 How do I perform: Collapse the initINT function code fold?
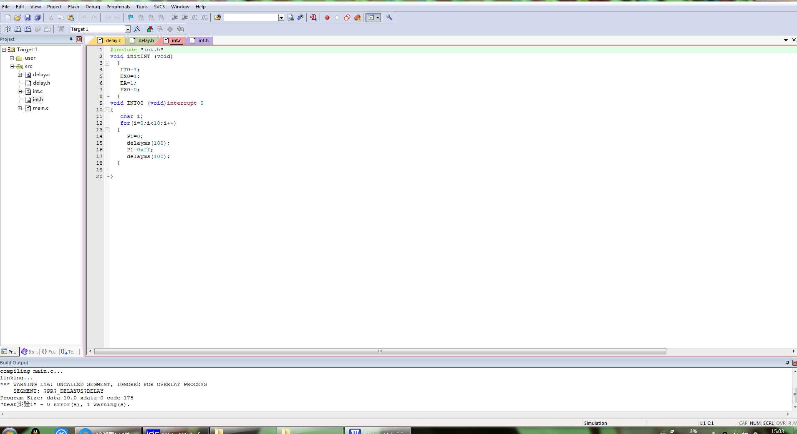click(x=107, y=63)
